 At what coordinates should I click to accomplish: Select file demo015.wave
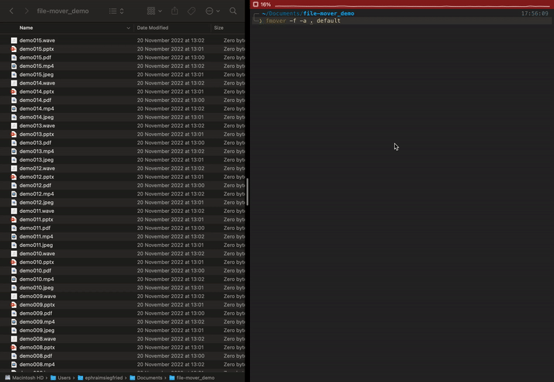pyautogui.click(x=37, y=40)
